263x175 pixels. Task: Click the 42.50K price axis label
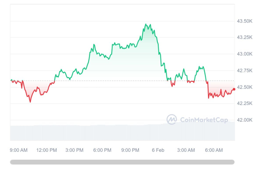coord(245,87)
